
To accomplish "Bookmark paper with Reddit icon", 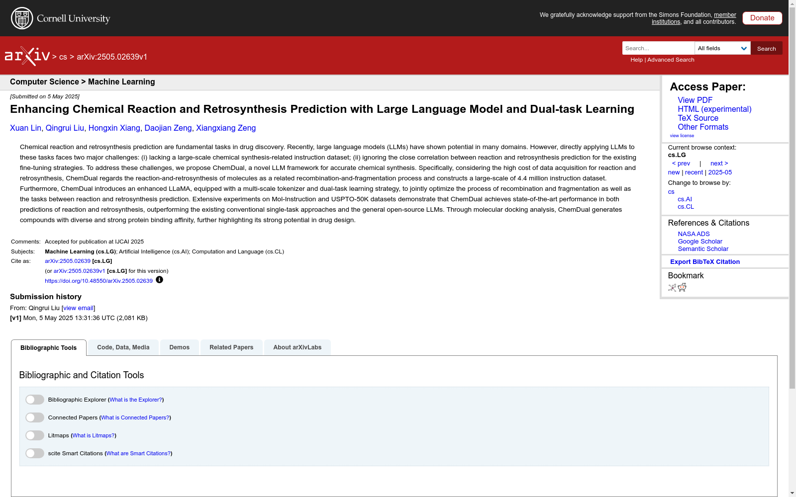I will point(682,288).
